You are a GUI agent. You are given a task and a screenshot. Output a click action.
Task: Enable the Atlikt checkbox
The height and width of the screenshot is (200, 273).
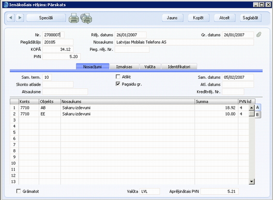tap(118, 77)
